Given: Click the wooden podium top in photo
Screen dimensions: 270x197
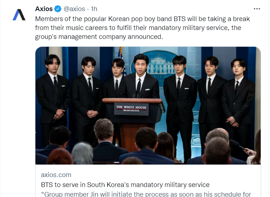Looking at the screenshot, I should [x=132, y=101].
